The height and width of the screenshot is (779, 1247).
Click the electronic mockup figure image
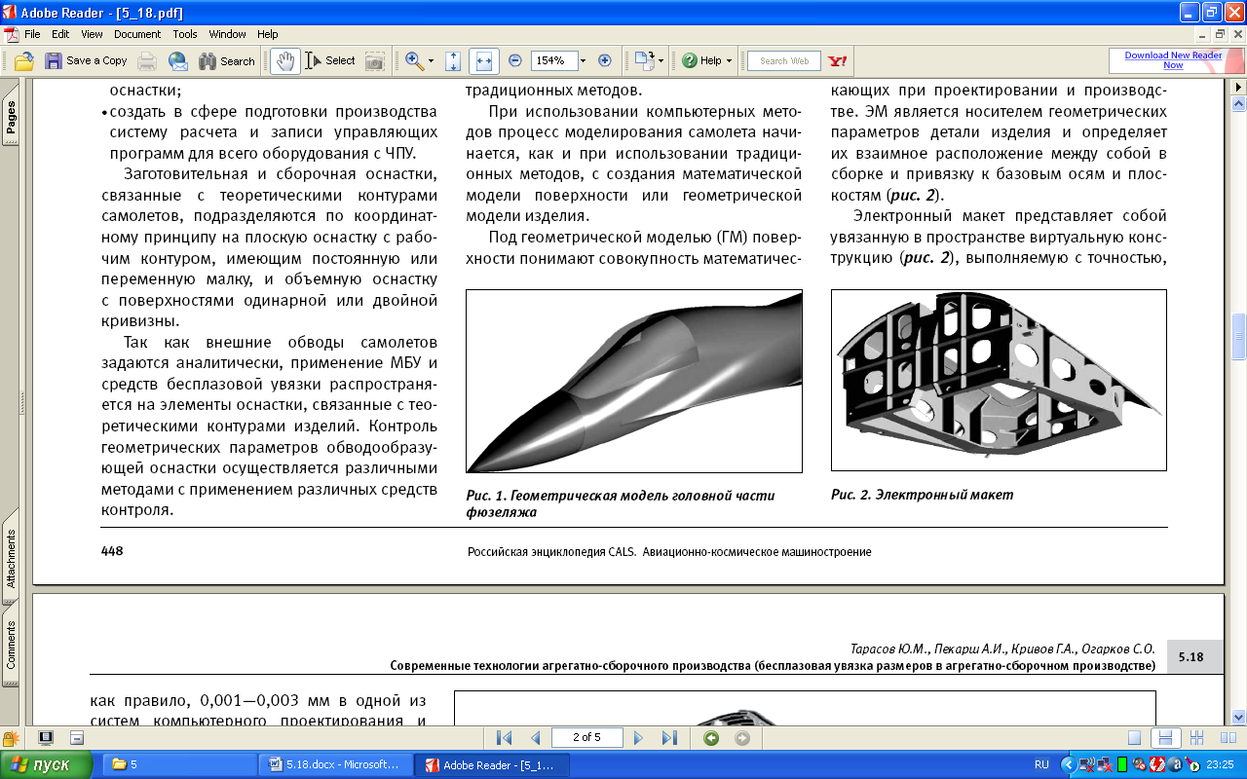[x=999, y=380]
